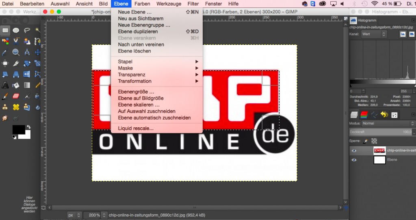416x220 pixels.
Task: Toggle lock pixels for the layer
Action: tap(365, 141)
